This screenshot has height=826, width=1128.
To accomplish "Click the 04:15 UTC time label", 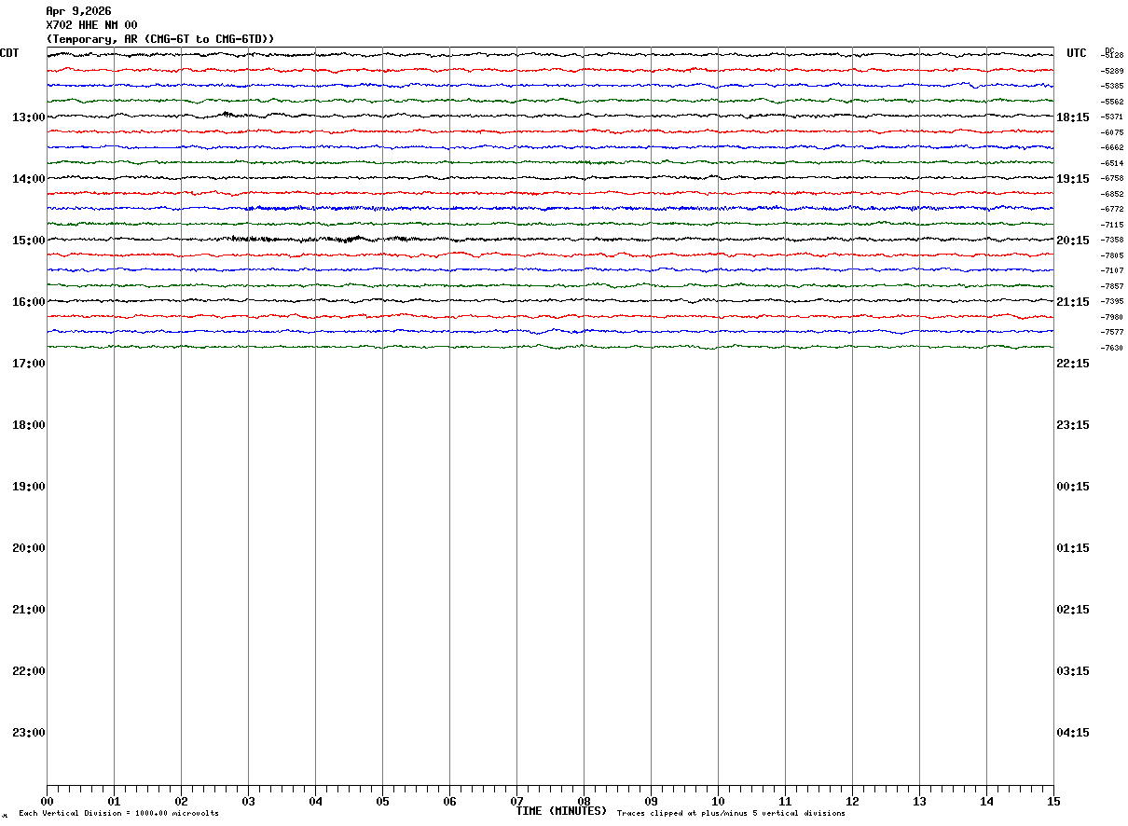I will [1073, 733].
